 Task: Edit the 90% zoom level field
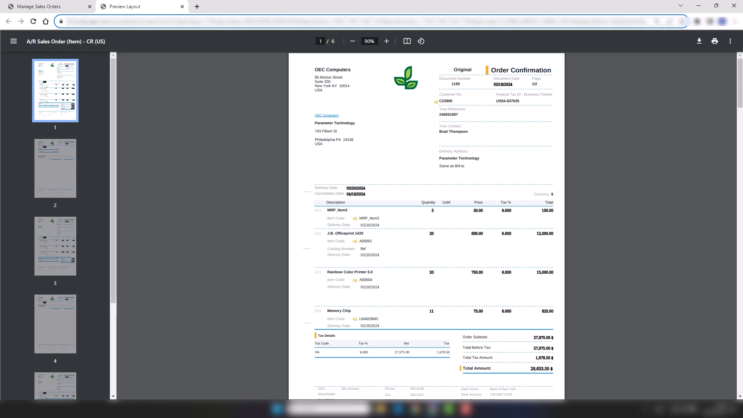(x=369, y=41)
